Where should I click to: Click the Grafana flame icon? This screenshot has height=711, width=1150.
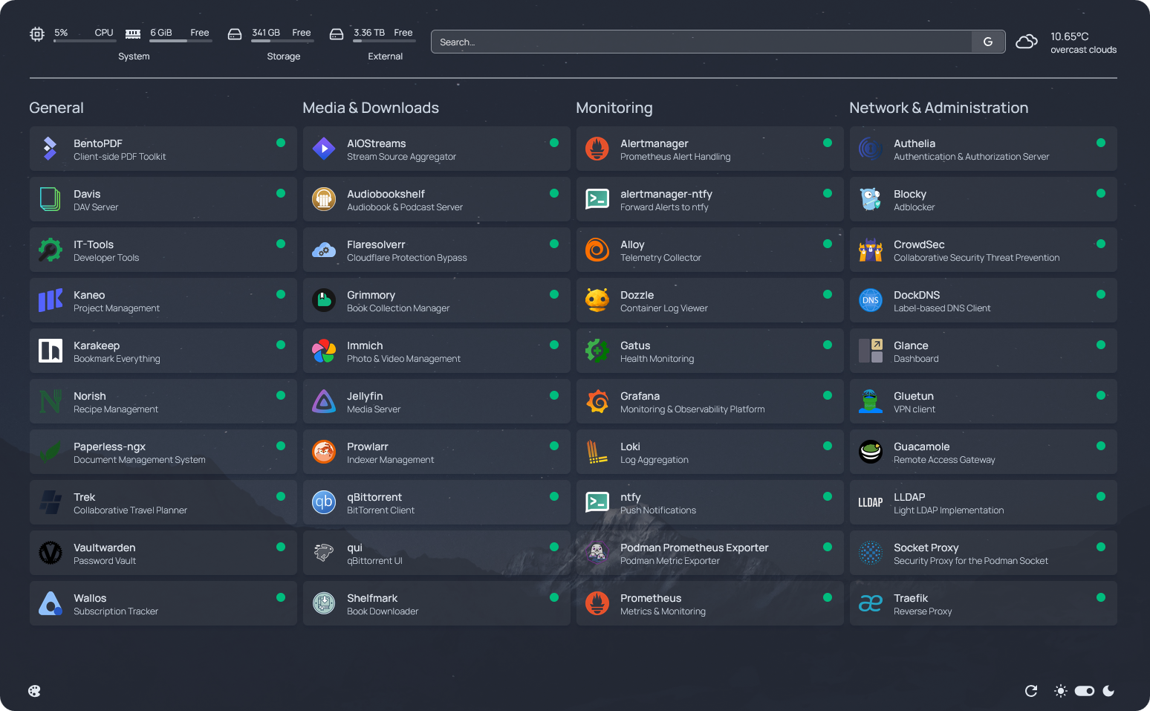pos(597,401)
